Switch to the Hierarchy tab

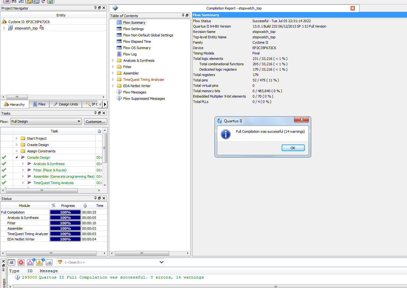[x=15, y=104]
